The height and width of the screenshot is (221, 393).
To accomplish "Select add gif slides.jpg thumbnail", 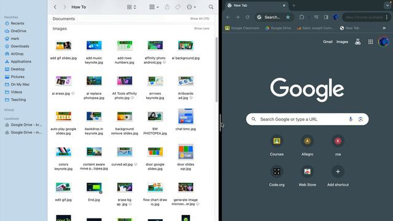I will click(x=63, y=45).
